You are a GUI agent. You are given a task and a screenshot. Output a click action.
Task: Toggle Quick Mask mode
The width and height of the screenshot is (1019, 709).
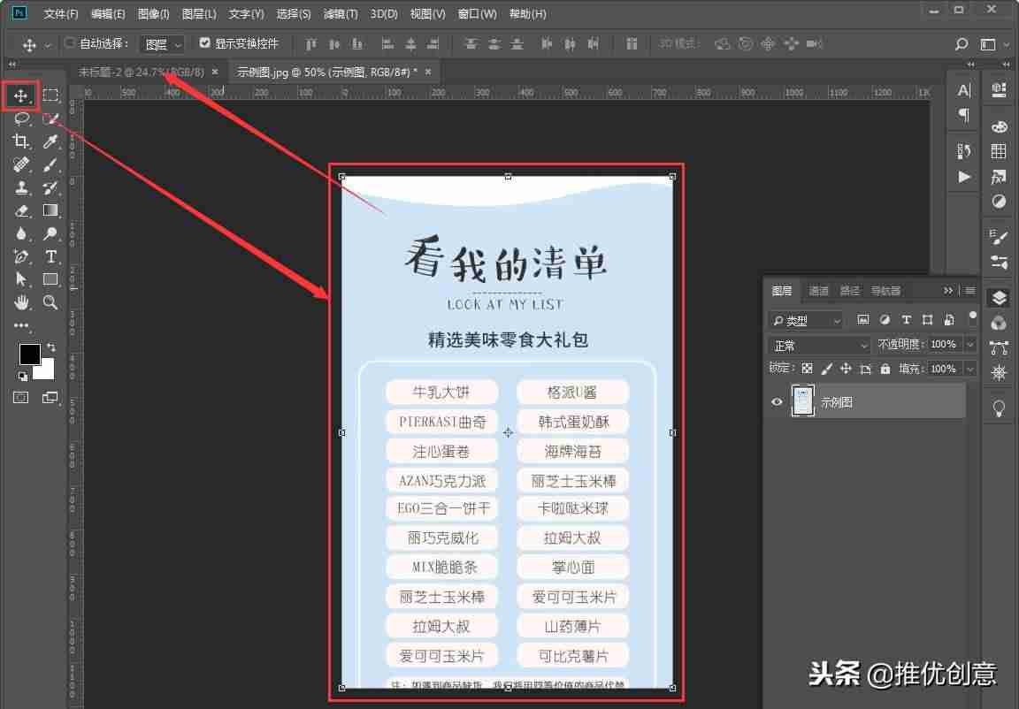coord(21,397)
